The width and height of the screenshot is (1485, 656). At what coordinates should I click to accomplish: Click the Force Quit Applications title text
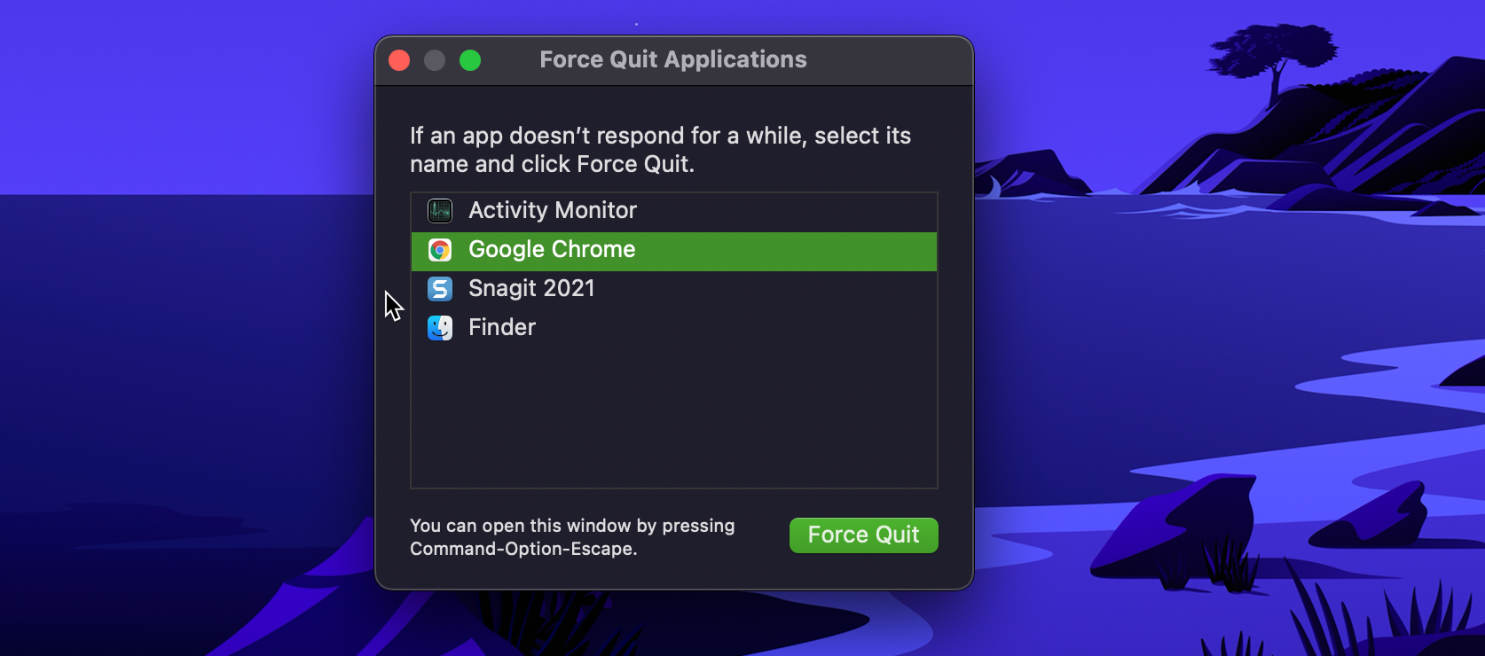pos(673,59)
